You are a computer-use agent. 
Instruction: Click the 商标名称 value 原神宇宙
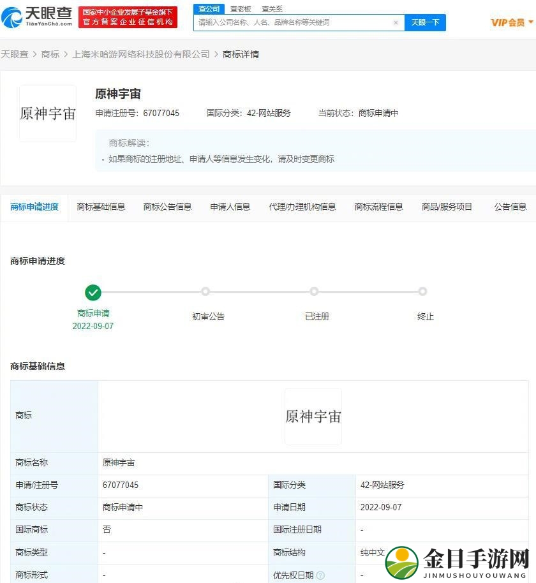(119, 463)
